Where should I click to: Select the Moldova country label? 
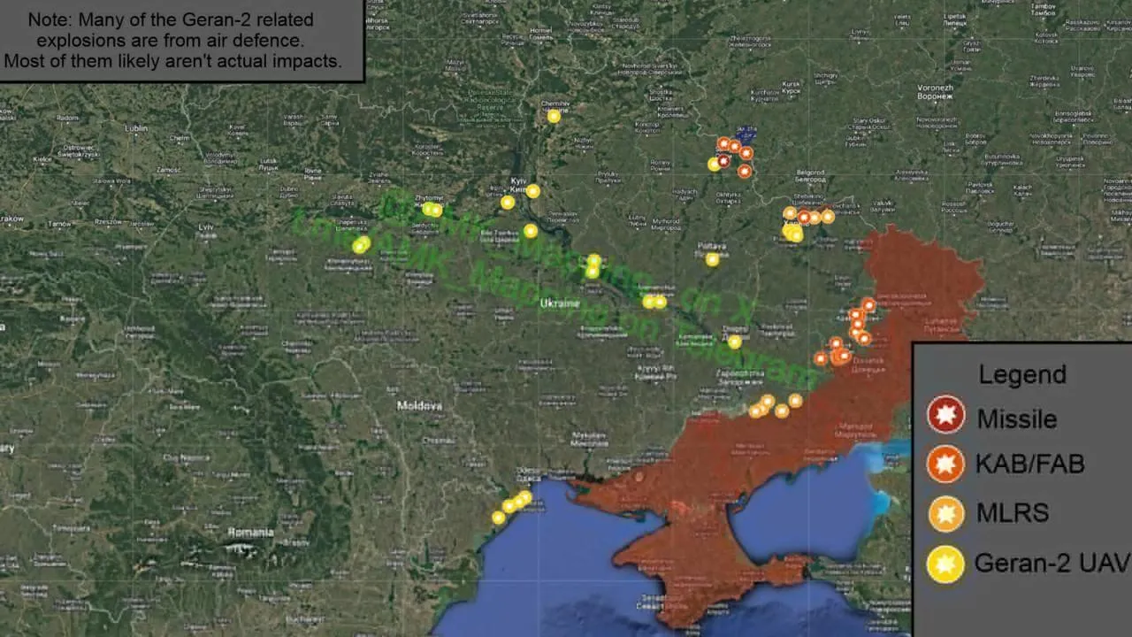418,406
